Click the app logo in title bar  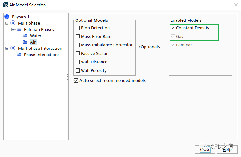click(5, 5)
